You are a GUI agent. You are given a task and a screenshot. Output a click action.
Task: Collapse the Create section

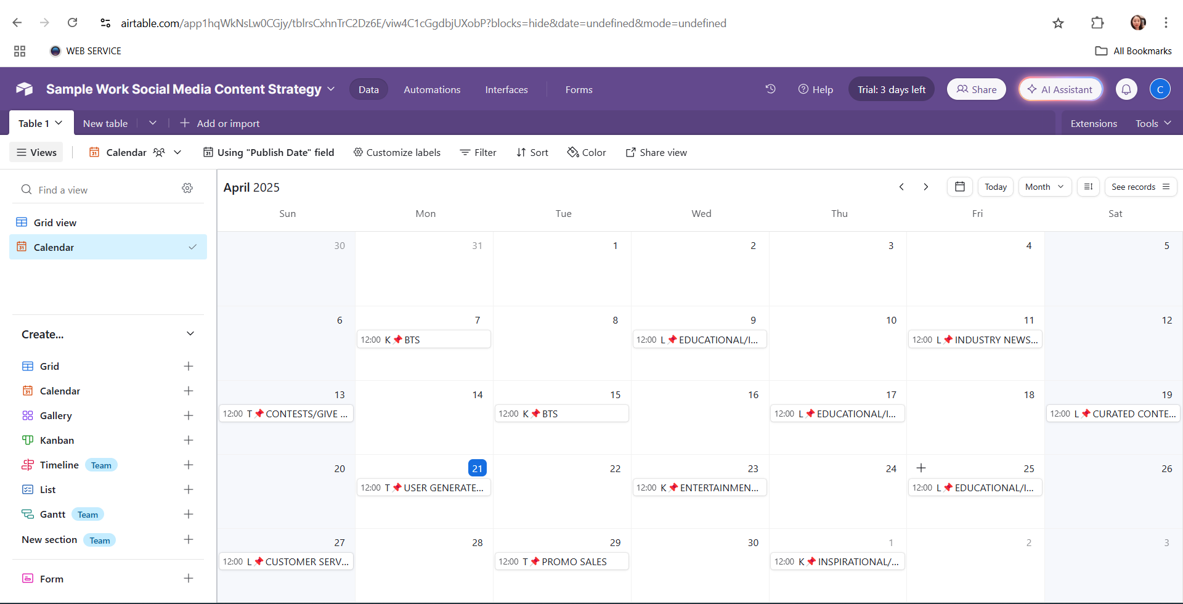[x=190, y=334]
